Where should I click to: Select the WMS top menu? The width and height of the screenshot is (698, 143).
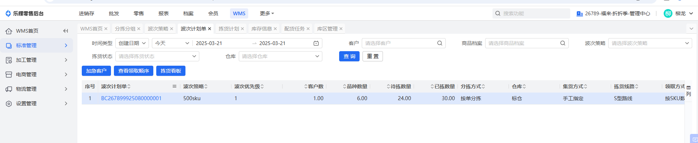(239, 13)
